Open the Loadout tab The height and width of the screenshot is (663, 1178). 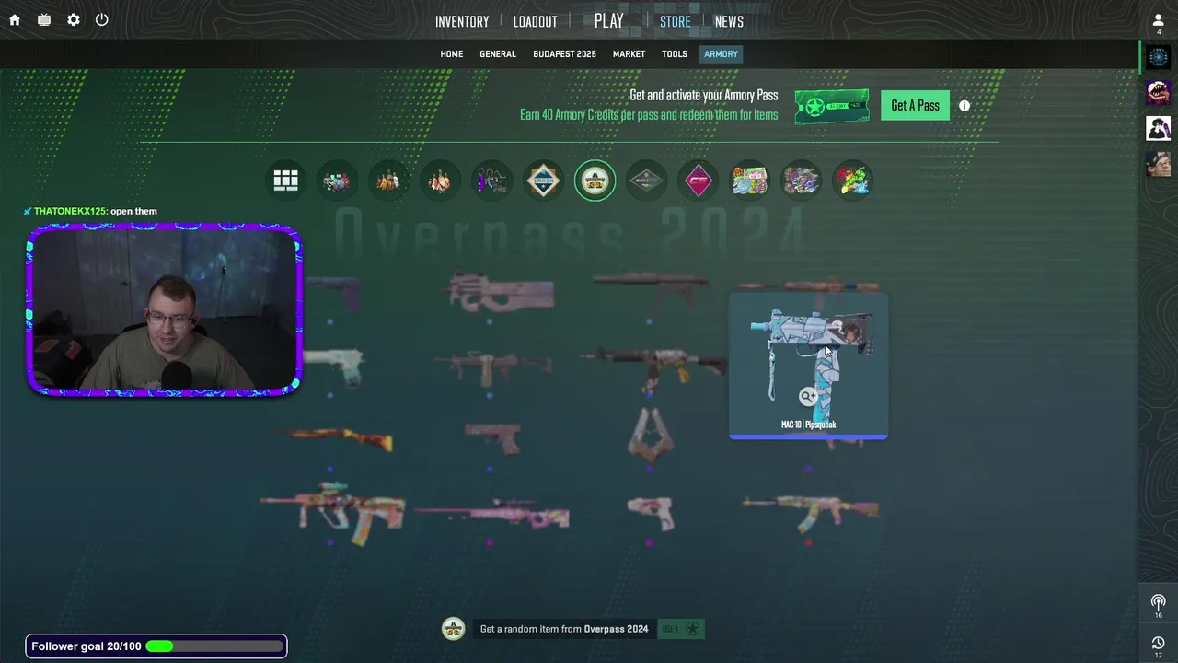click(535, 22)
